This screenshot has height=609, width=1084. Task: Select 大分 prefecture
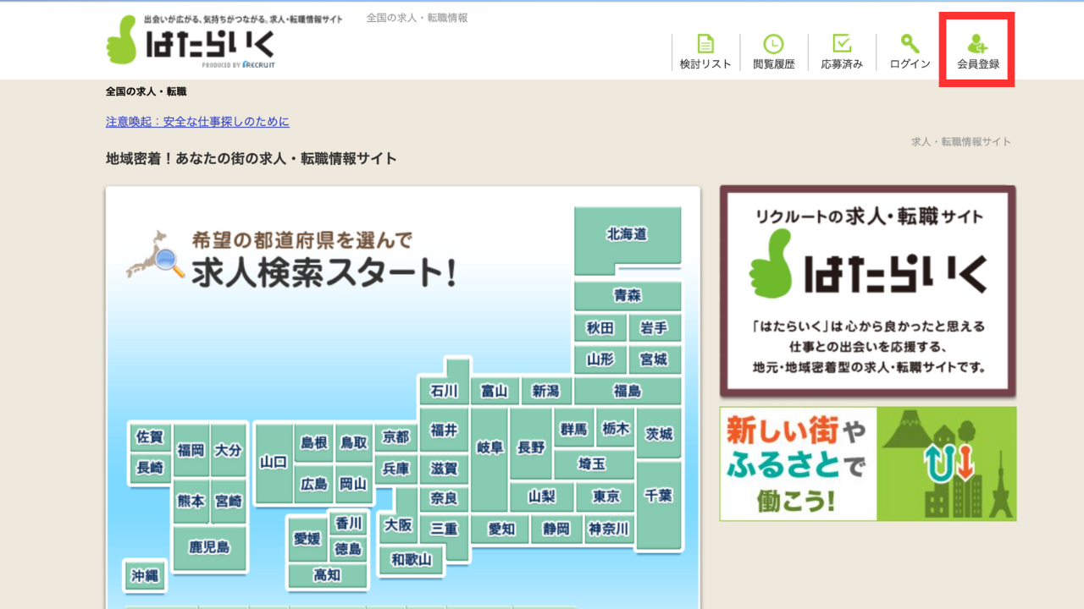click(228, 451)
